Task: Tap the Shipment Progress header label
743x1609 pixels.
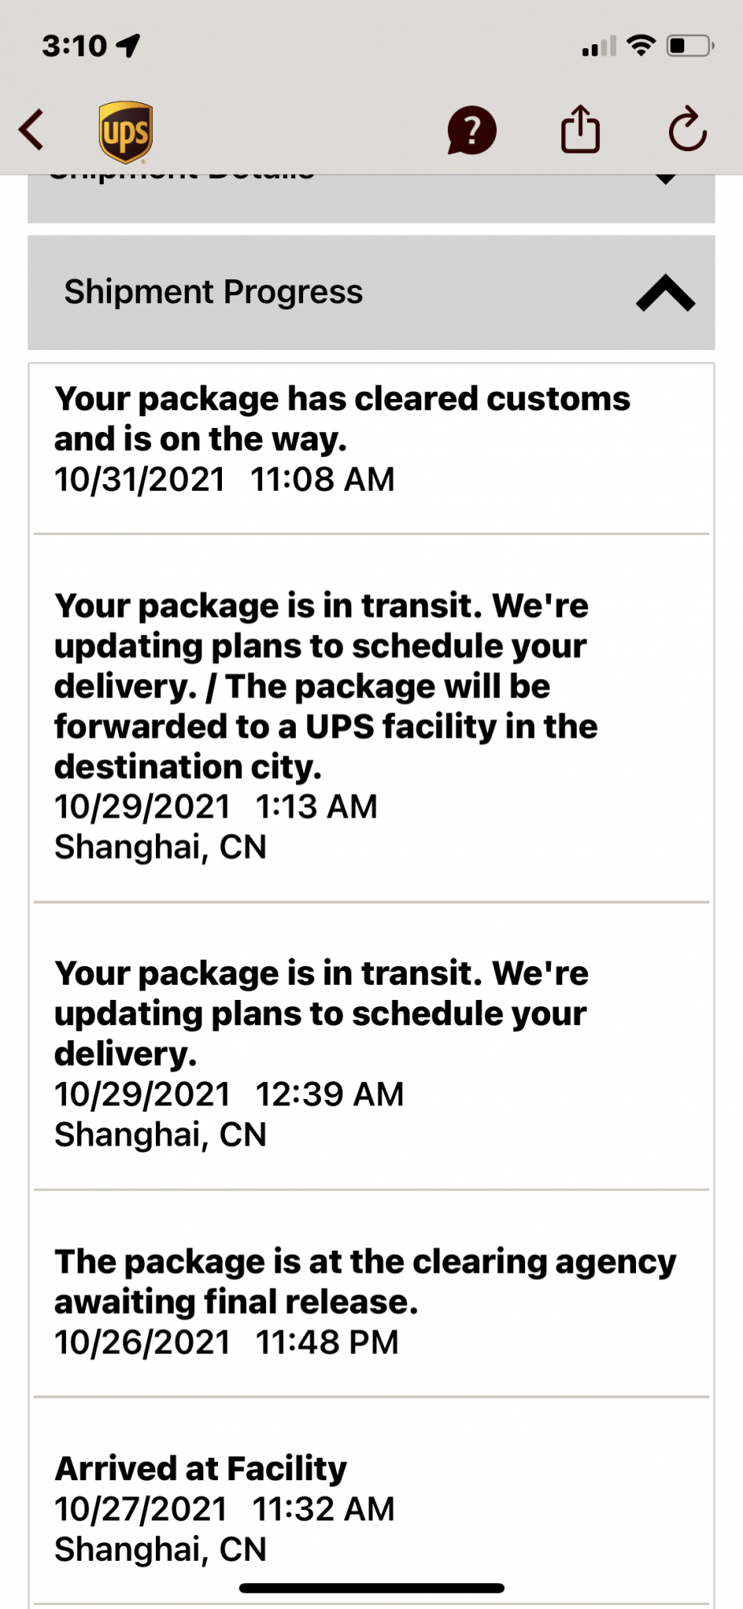Action: (214, 292)
